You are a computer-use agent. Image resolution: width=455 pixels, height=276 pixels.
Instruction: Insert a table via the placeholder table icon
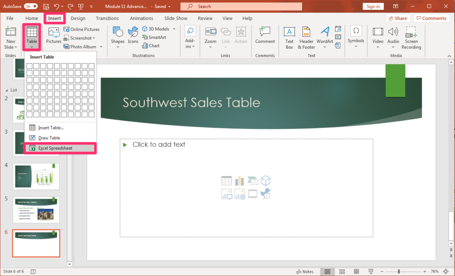[226, 181]
